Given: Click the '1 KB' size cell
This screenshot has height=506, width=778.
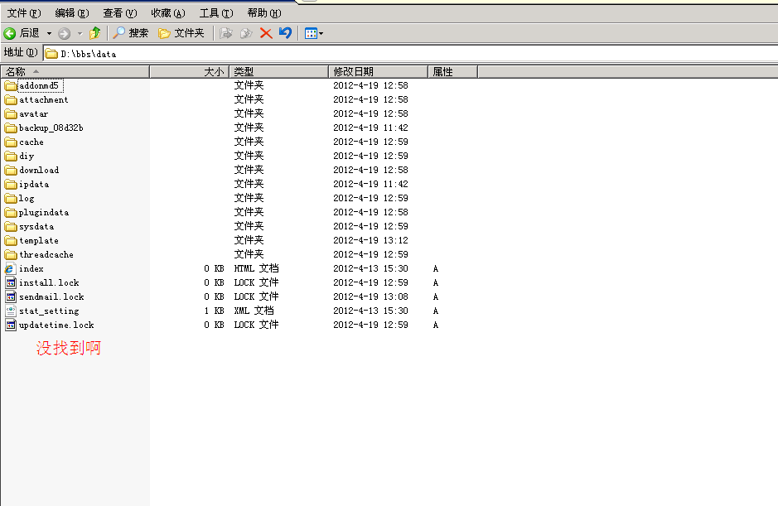Looking at the screenshot, I should tap(215, 311).
